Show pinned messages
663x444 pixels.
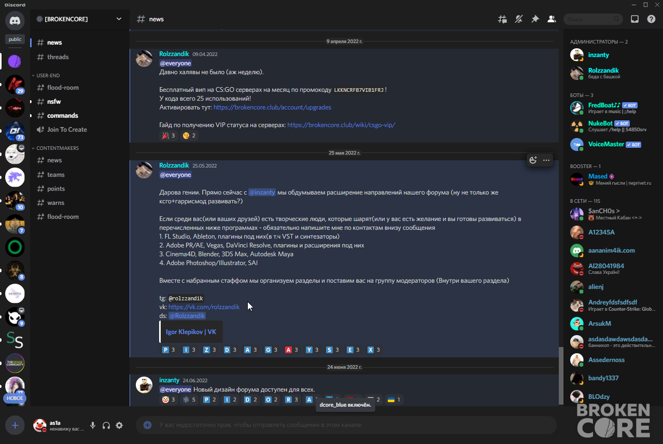pyautogui.click(x=535, y=19)
